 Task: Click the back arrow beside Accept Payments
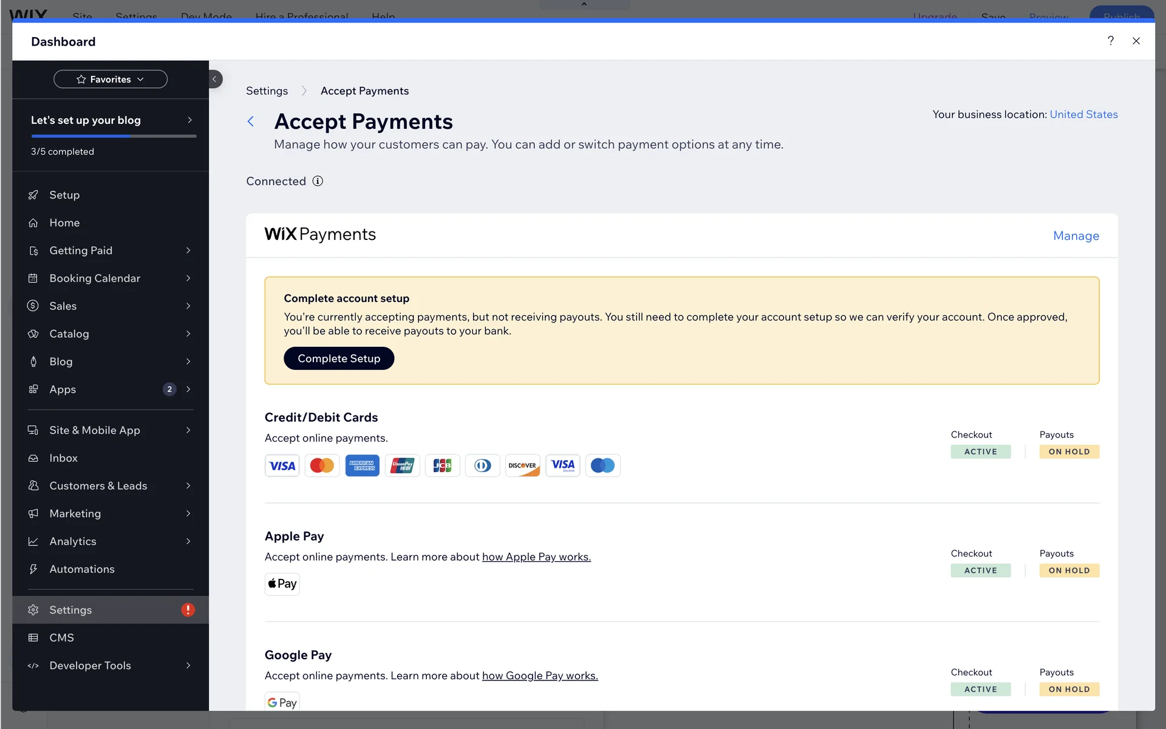(251, 122)
